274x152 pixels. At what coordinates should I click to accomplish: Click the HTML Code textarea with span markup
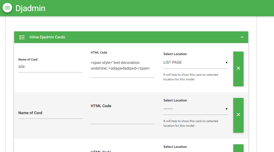click(123, 67)
